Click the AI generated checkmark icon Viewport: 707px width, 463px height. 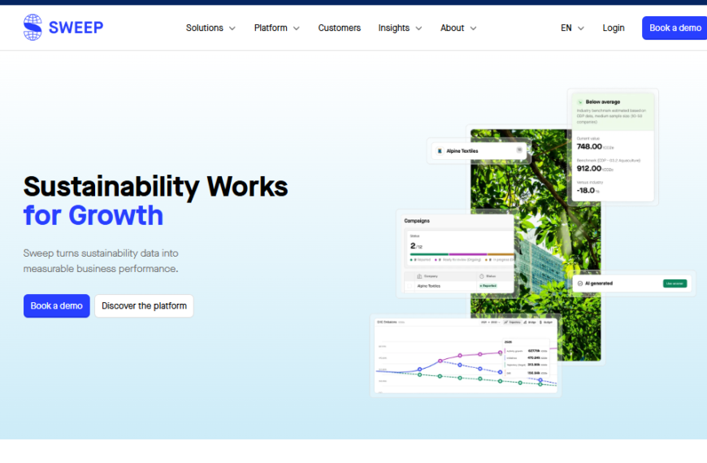(580, 283)
